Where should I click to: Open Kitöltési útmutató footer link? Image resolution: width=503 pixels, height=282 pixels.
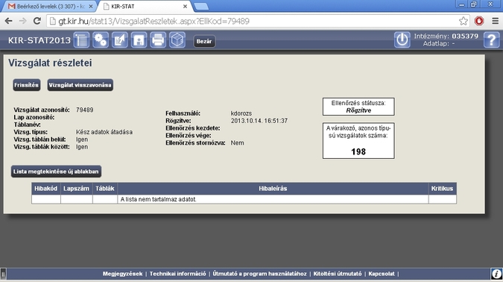point(338,274)
